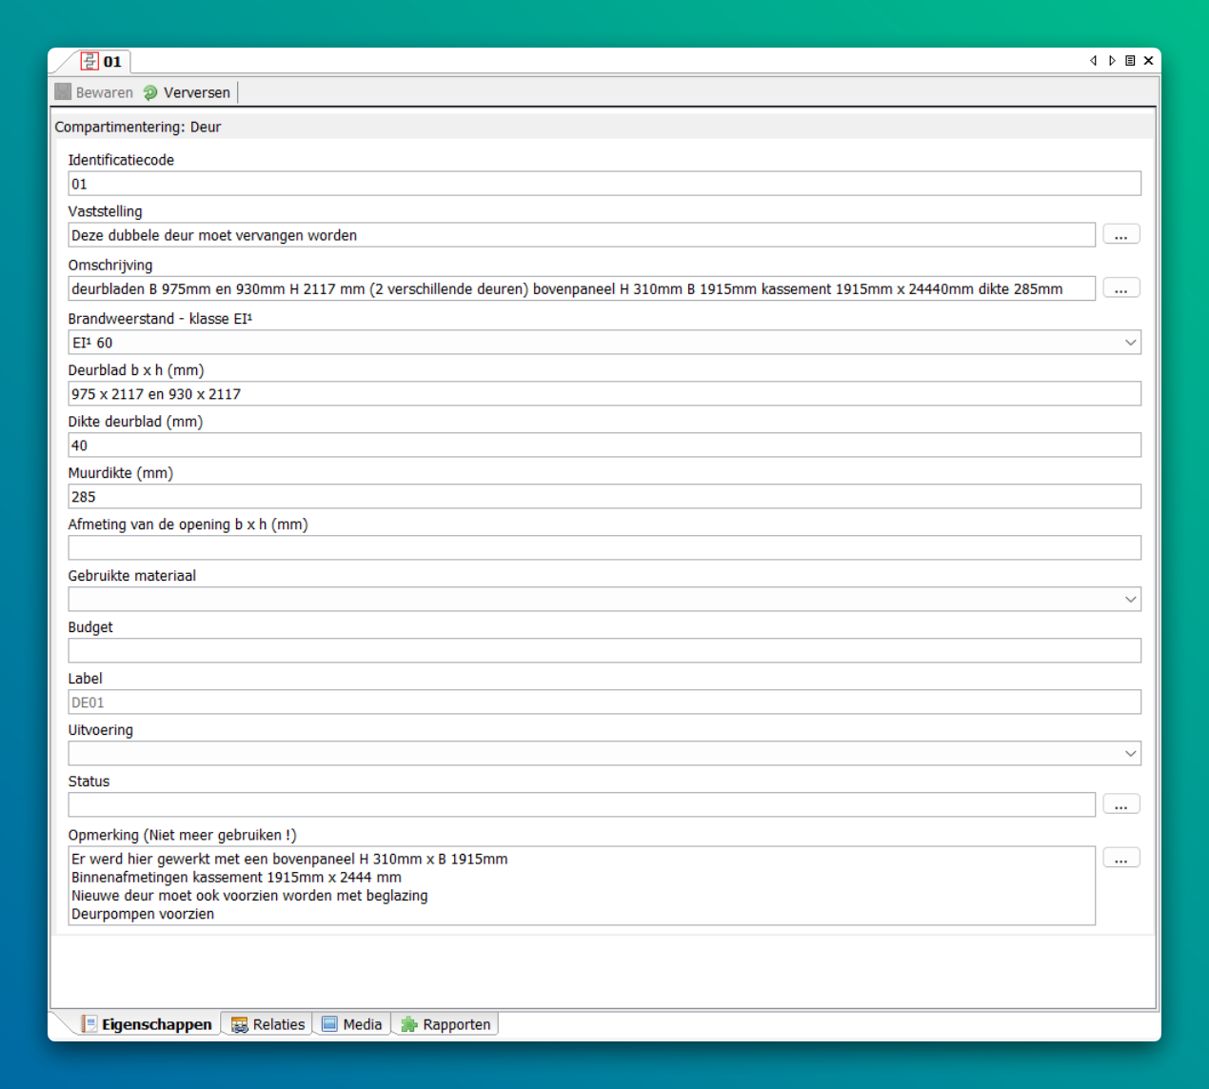Open the tab list icon

(1130, 61)
